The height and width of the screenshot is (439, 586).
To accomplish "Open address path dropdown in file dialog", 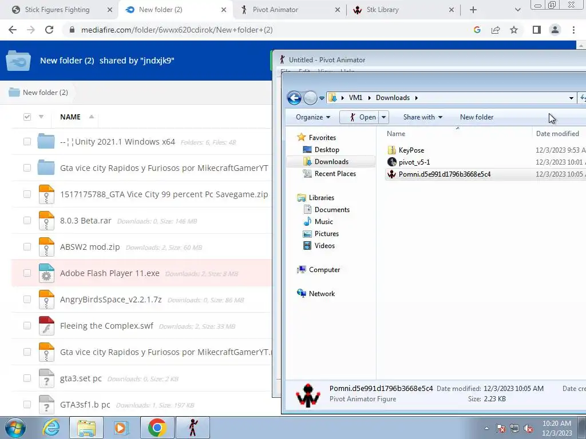I will point(571,98).
